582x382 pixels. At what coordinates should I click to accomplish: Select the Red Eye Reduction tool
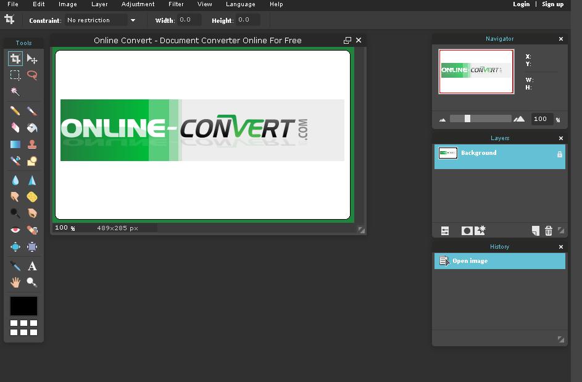coord(15,230)
